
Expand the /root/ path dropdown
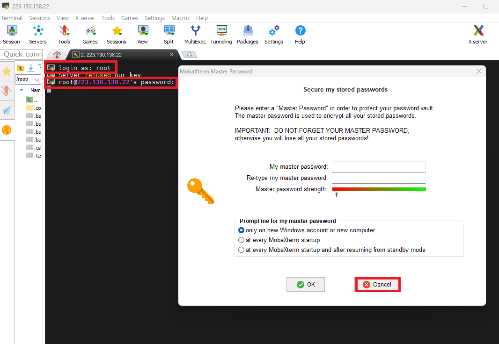click(37, 79)
